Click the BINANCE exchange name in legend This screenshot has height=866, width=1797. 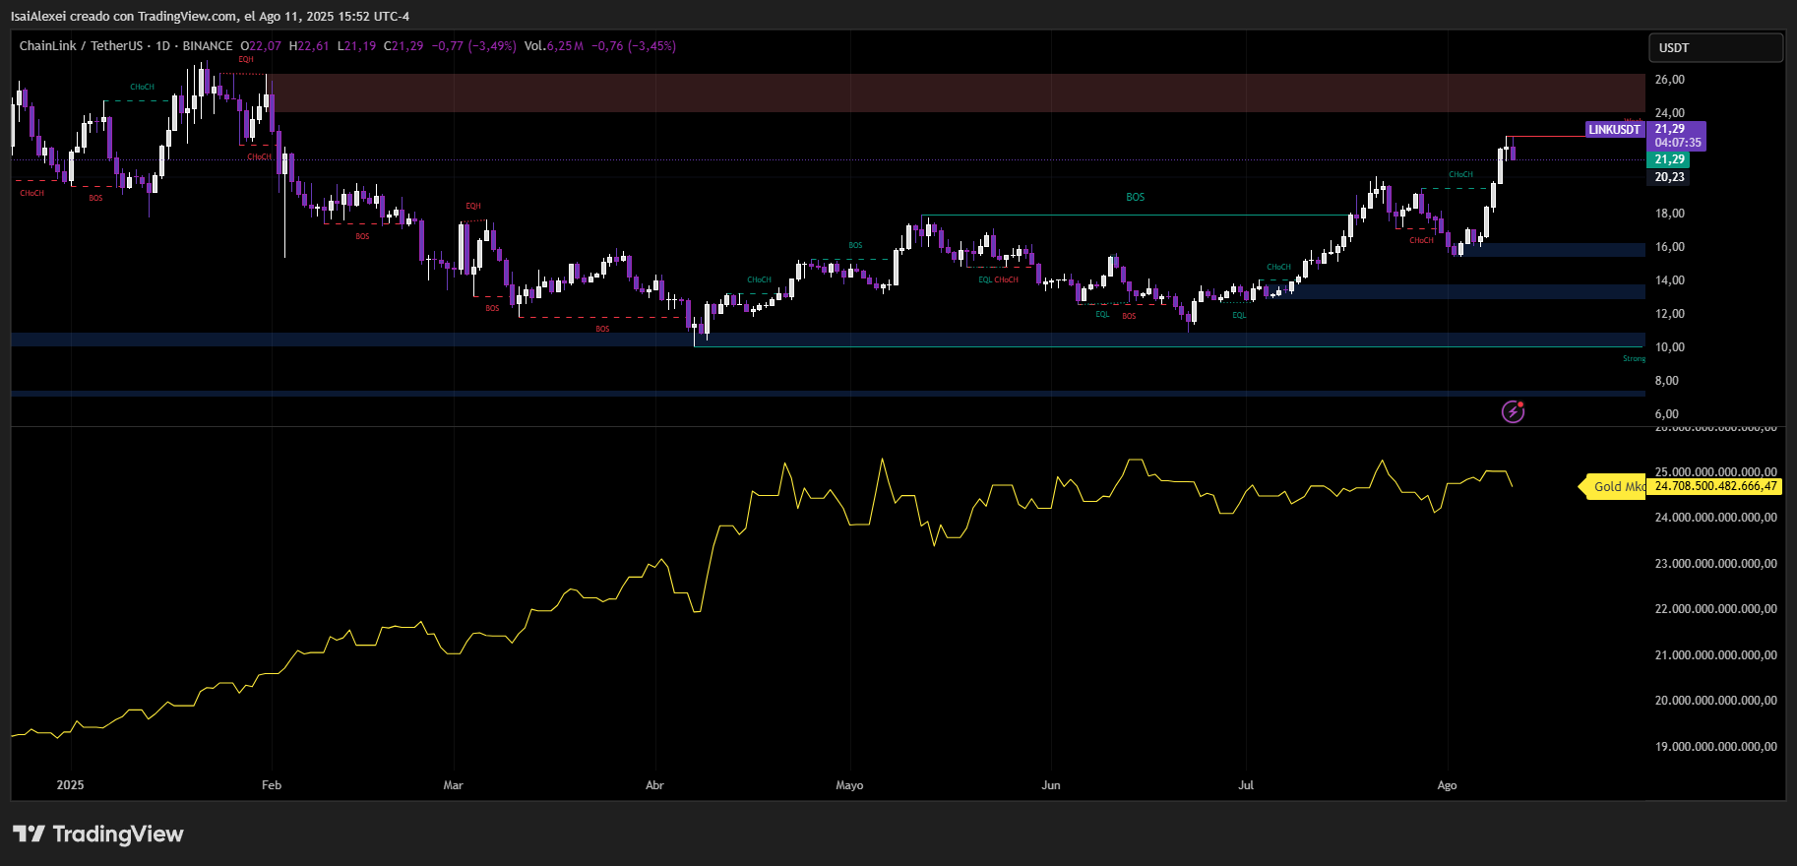(x=208, y=46)
